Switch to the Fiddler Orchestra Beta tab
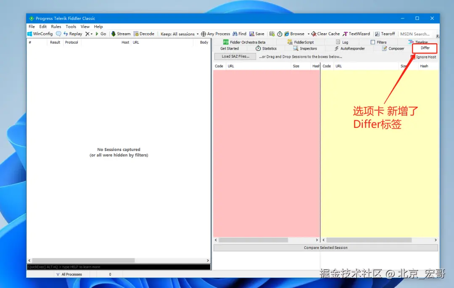The width and height of the screenshot is (454, 288). (244, 42)
